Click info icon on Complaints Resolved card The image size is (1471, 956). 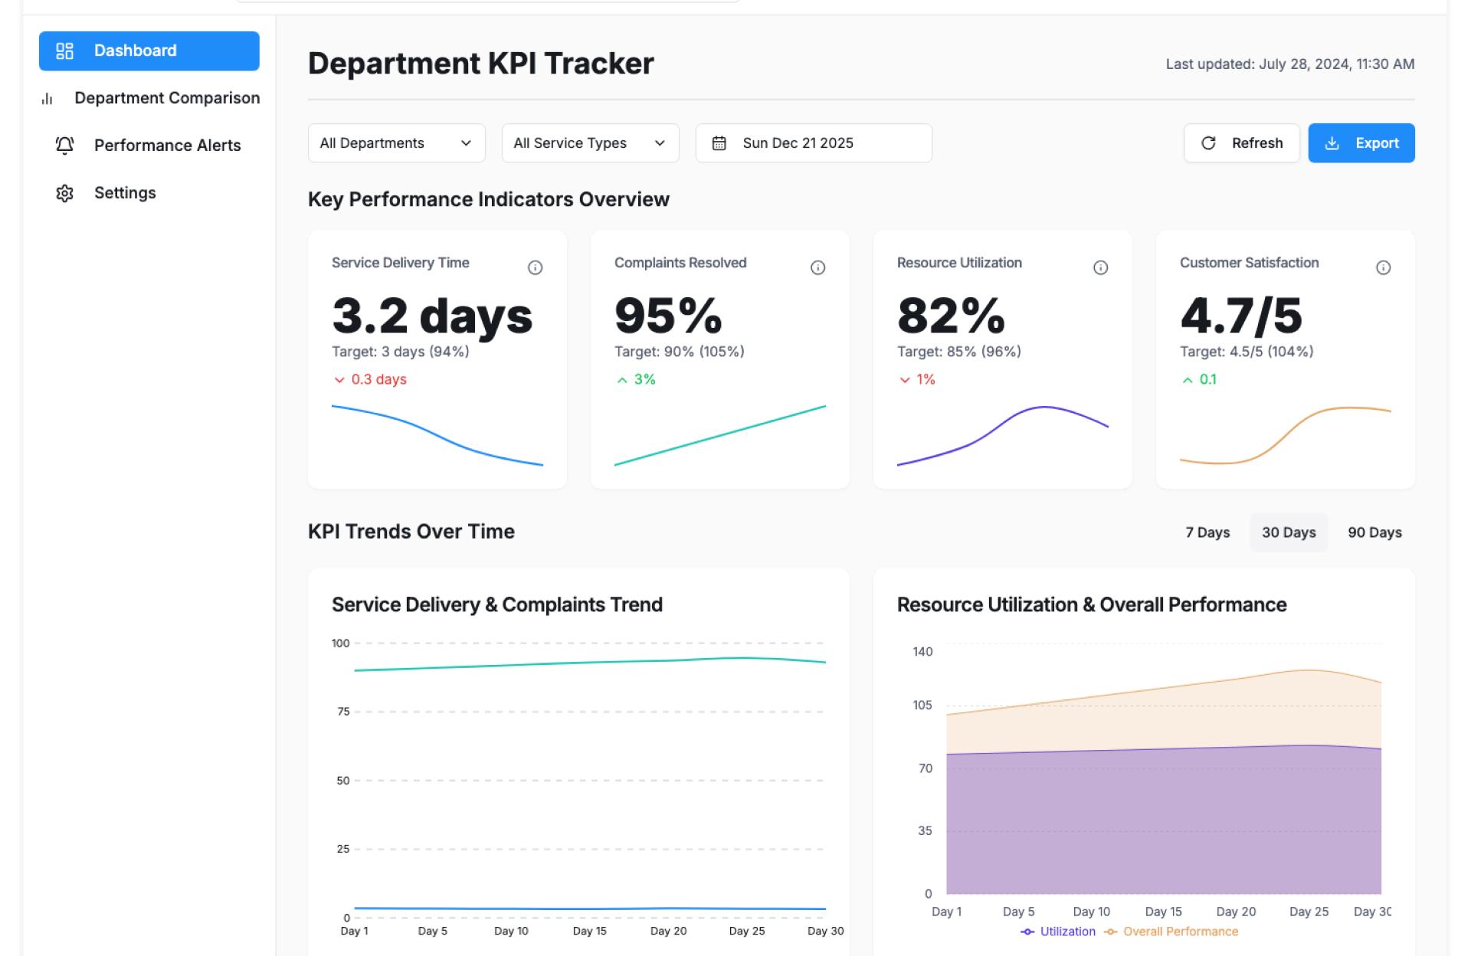click(817, 267)
